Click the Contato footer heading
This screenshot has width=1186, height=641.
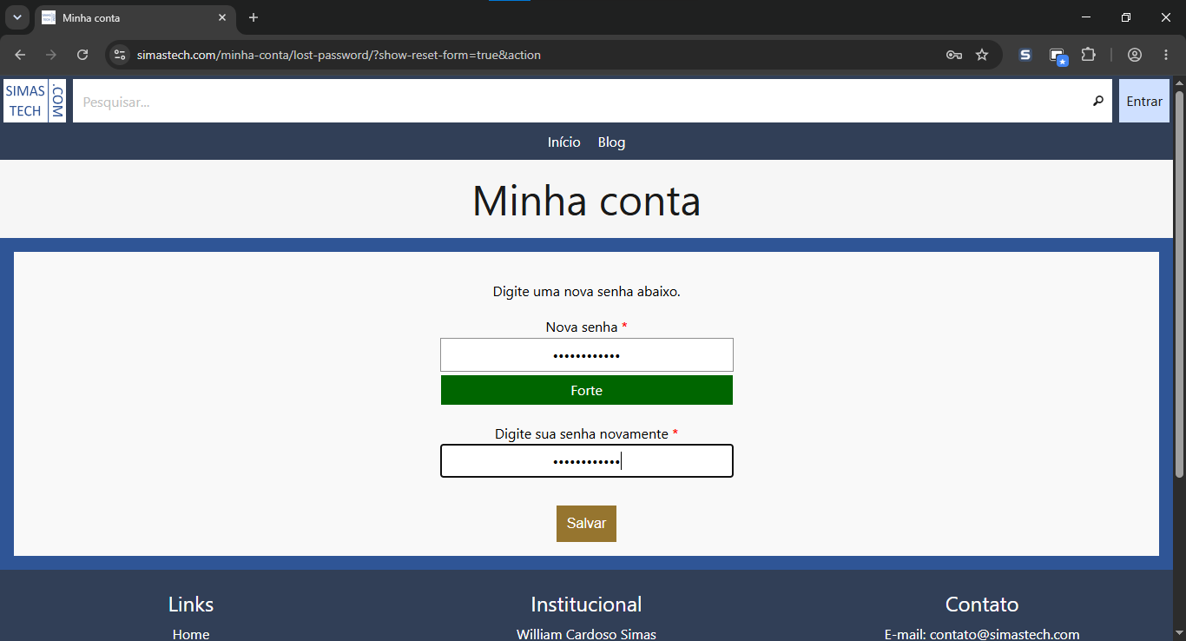coord(982,604)
